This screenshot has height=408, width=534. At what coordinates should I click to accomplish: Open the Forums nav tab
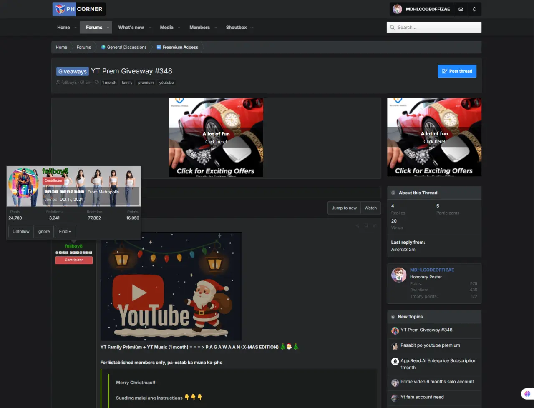tap(94, 28)
